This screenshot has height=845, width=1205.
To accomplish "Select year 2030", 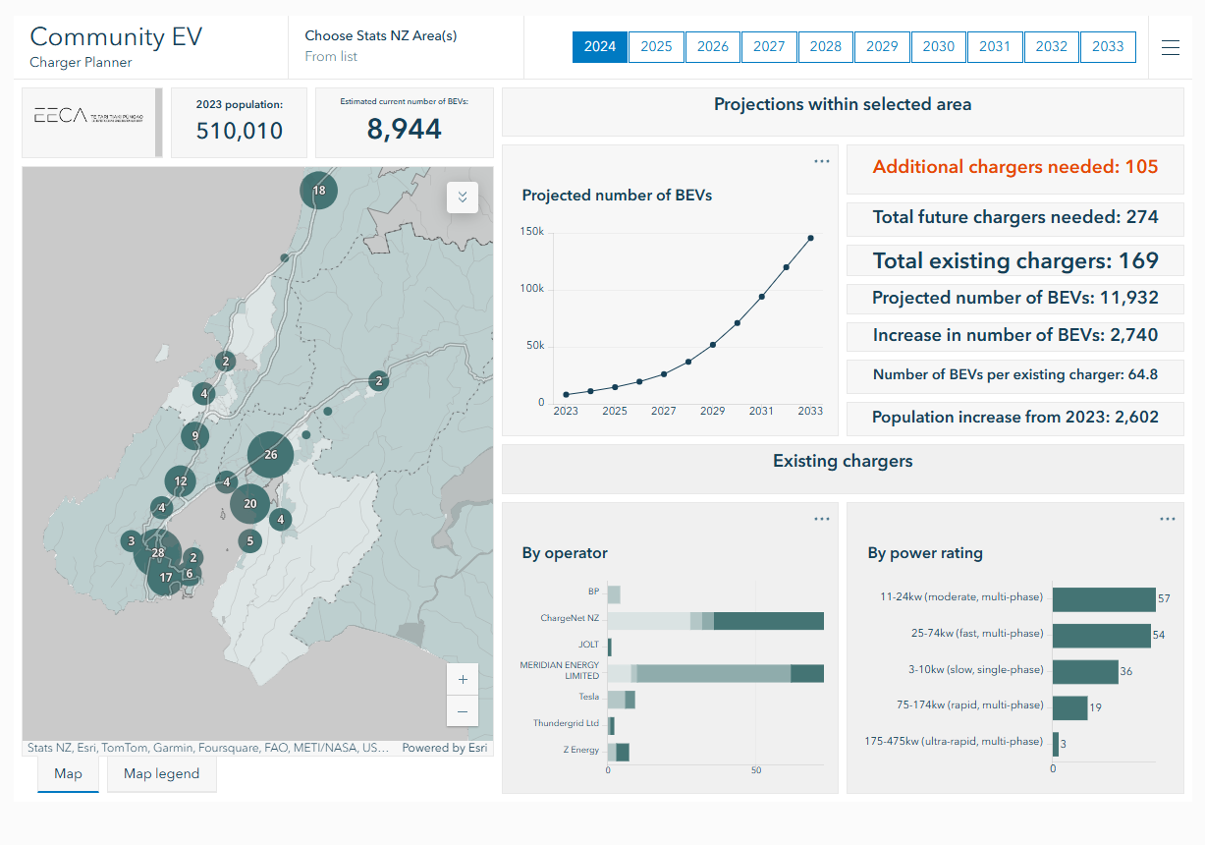I will [939, 47].
